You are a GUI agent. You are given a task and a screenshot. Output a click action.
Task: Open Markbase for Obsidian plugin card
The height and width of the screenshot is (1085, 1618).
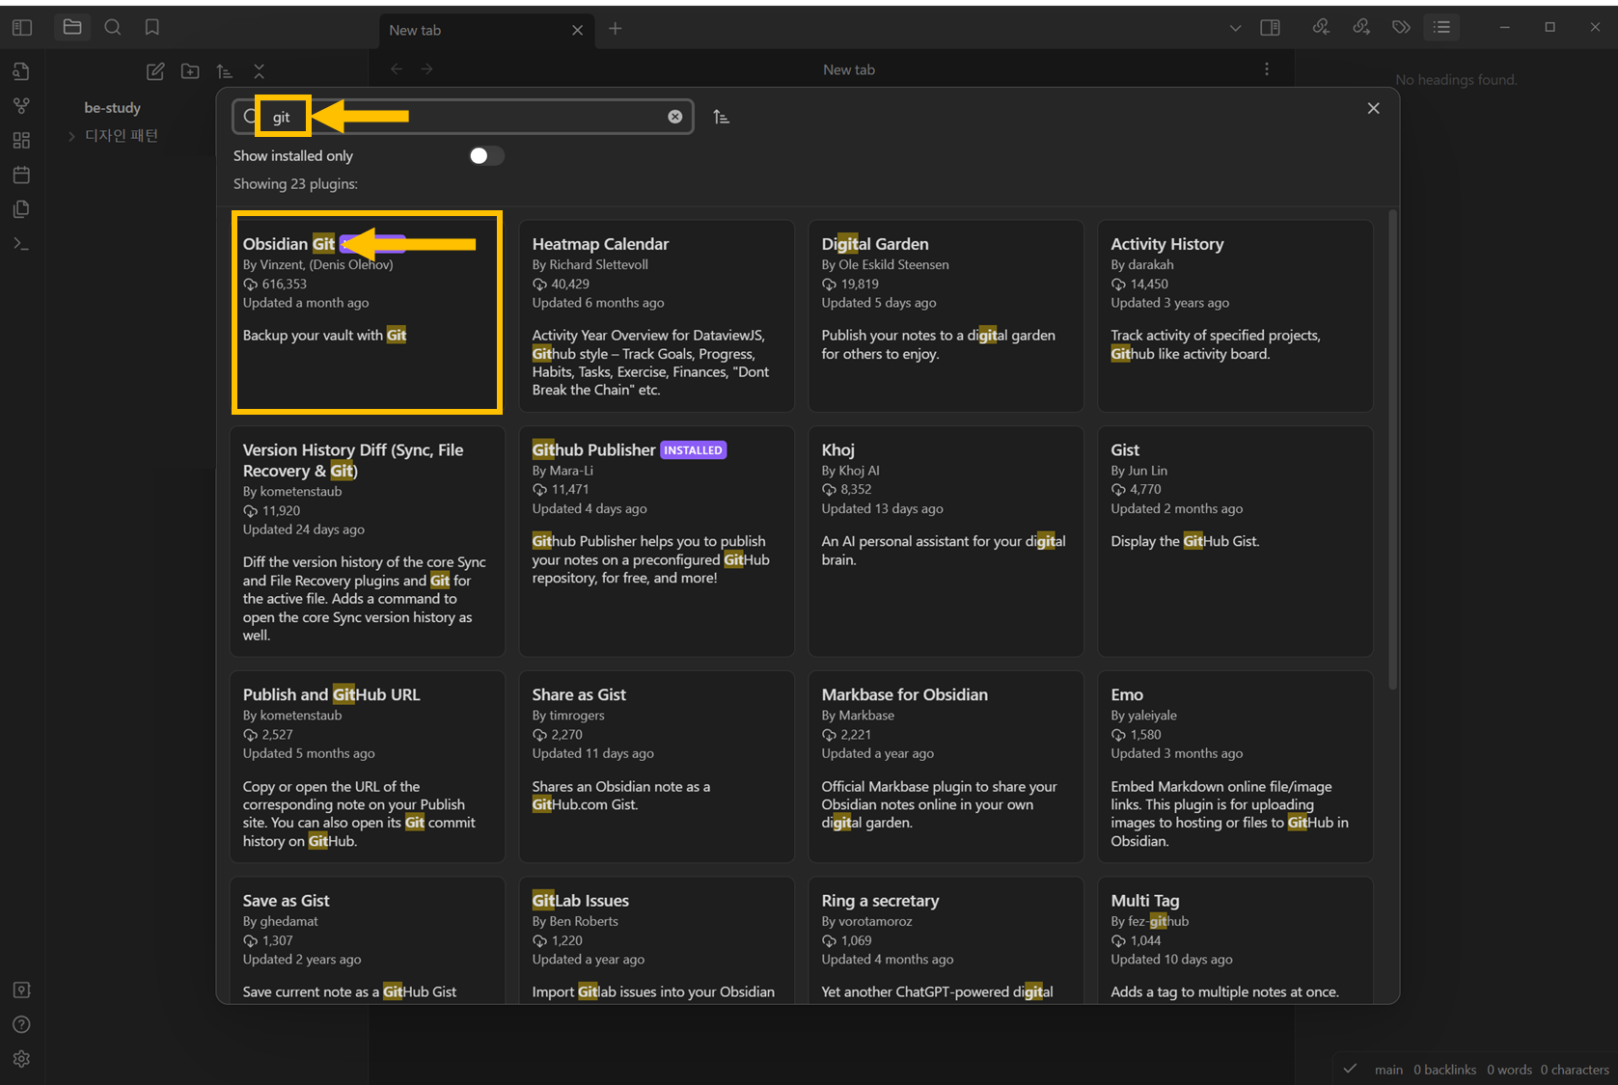click(x=946, y=767)
